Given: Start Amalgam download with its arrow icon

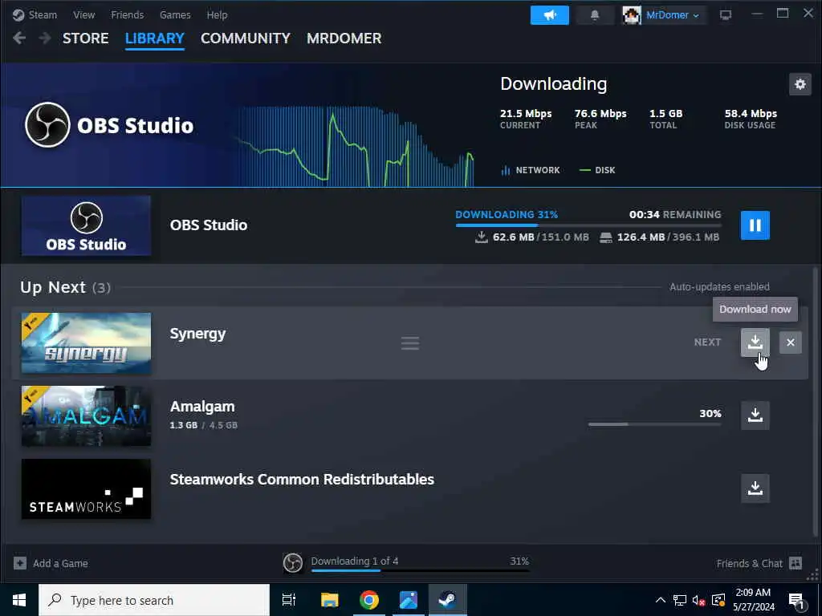Looking at the screenshot, I should pos(755,415).
